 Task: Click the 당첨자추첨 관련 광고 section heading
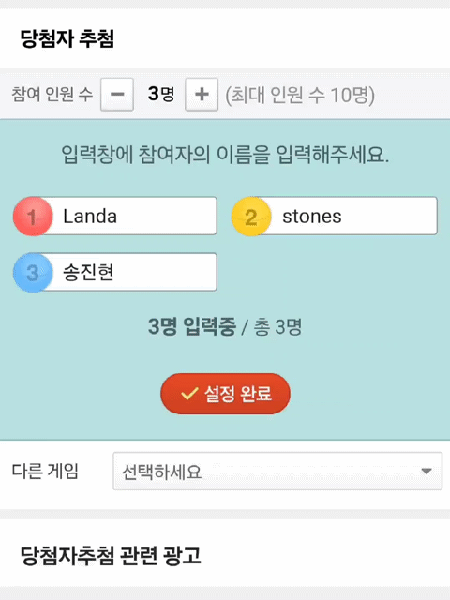(111, 555)
